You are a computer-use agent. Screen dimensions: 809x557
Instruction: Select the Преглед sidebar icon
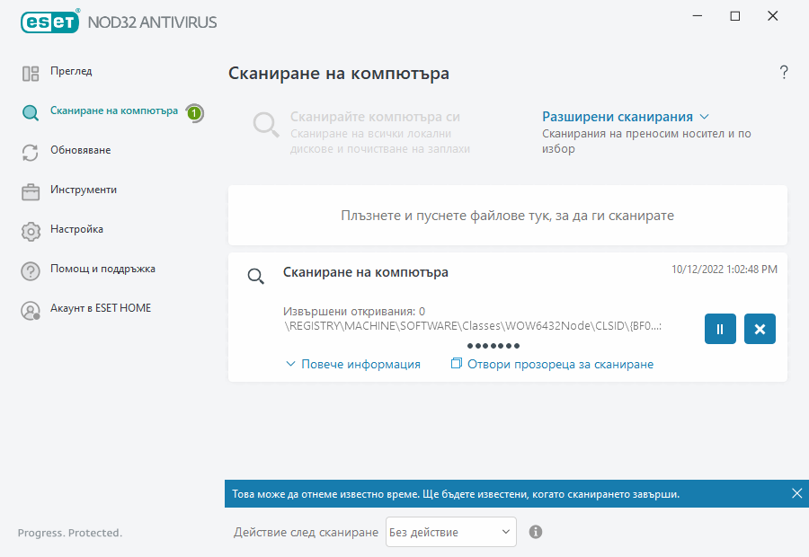click(31, 71)
